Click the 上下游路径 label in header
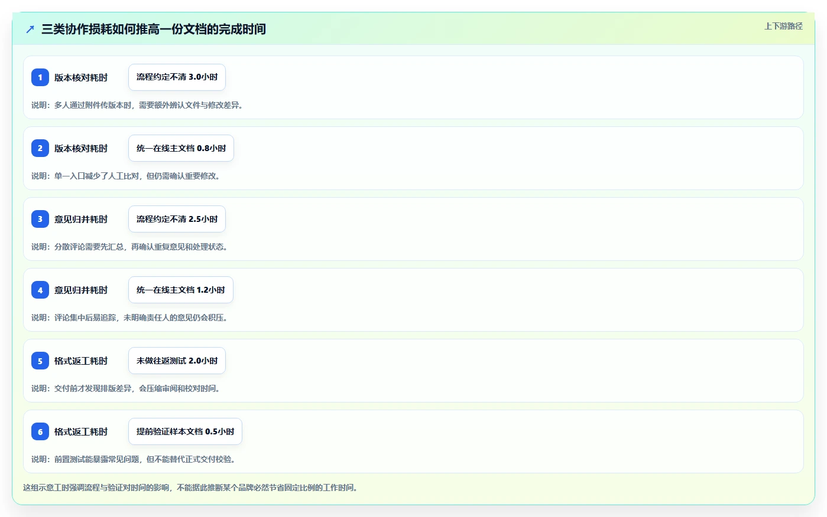This screenshot has width=827, height=517. click(x=783, y=26)
